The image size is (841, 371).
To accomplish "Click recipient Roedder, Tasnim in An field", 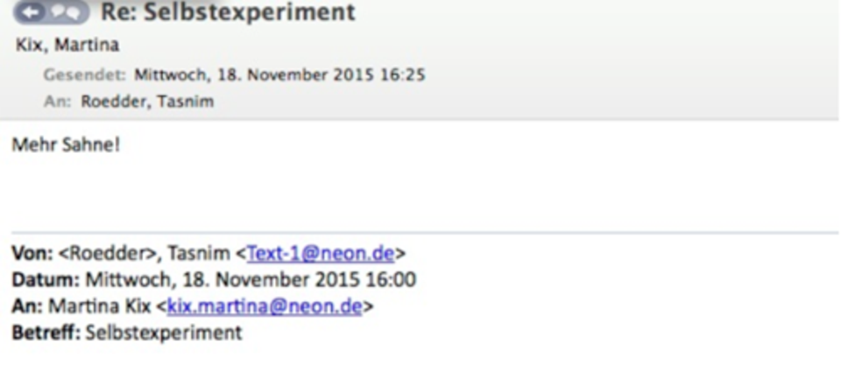I will coord(147,101).
